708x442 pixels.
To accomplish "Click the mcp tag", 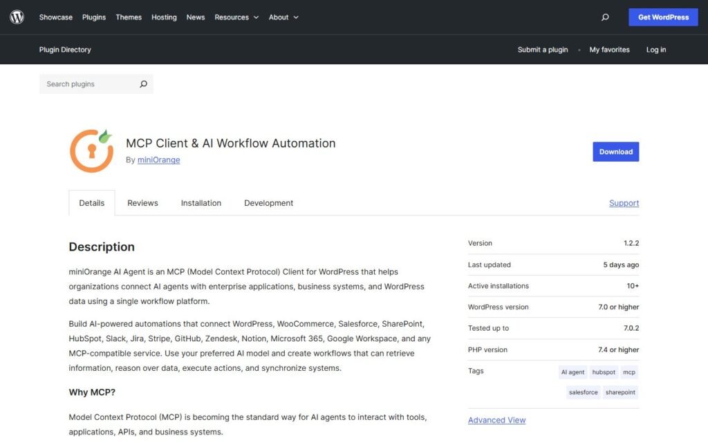I will (x=629, y=372).
